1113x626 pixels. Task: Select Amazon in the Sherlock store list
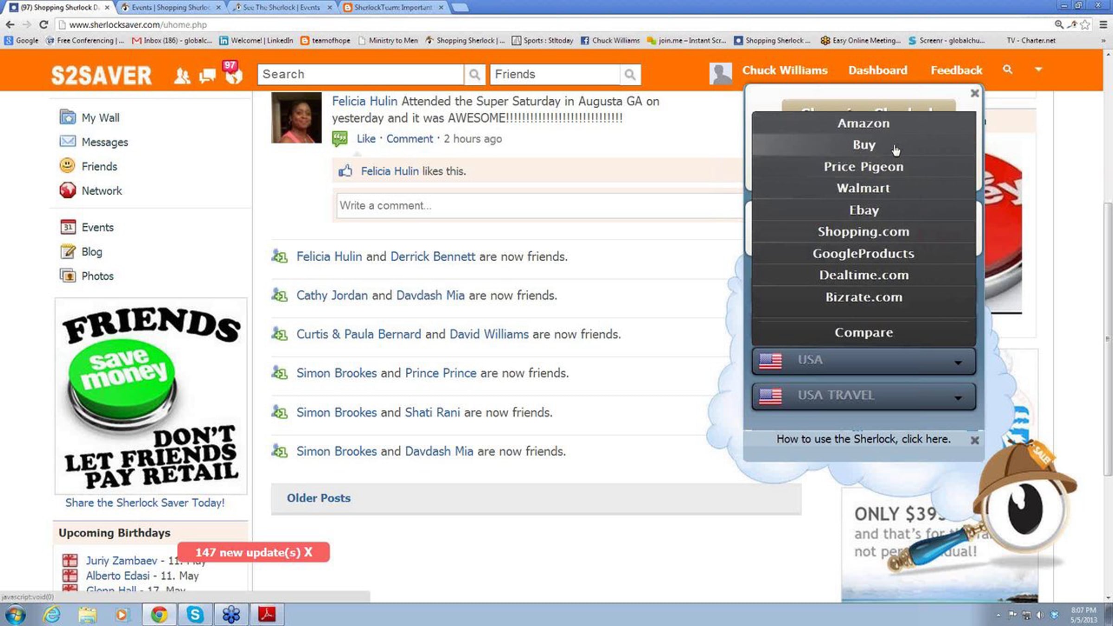tap(864, 123)
